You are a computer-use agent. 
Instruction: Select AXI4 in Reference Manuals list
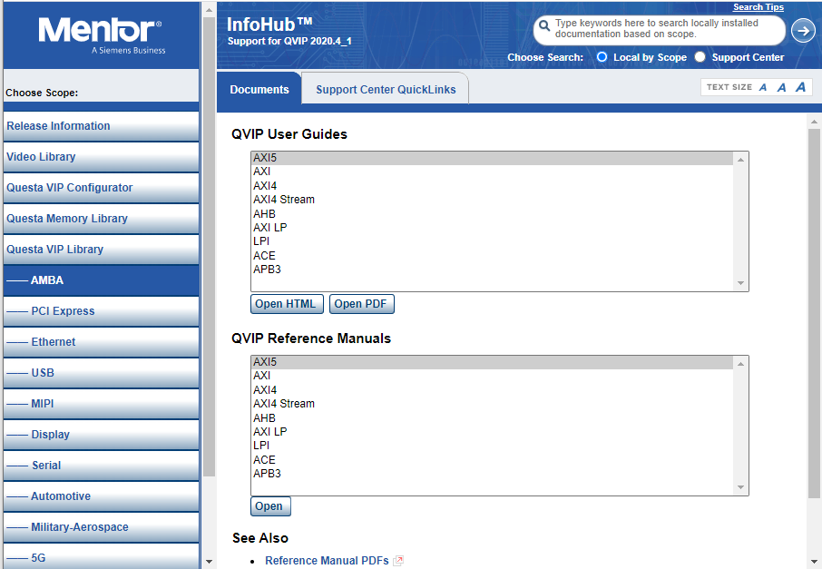click(x=493, y=390)
